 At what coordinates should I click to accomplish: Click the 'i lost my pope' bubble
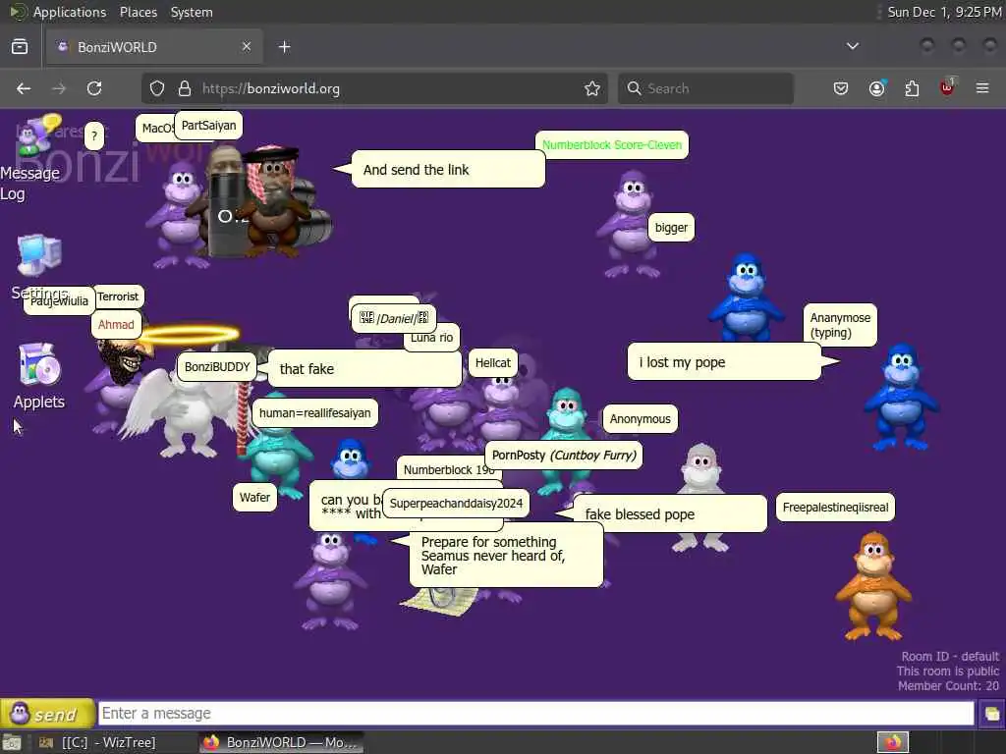724,361
